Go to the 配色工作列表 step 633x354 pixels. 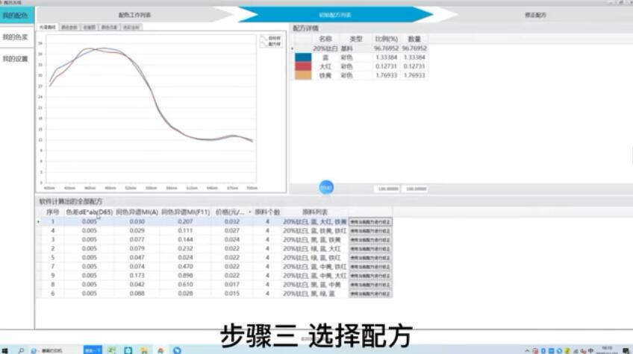coord(134,15)
